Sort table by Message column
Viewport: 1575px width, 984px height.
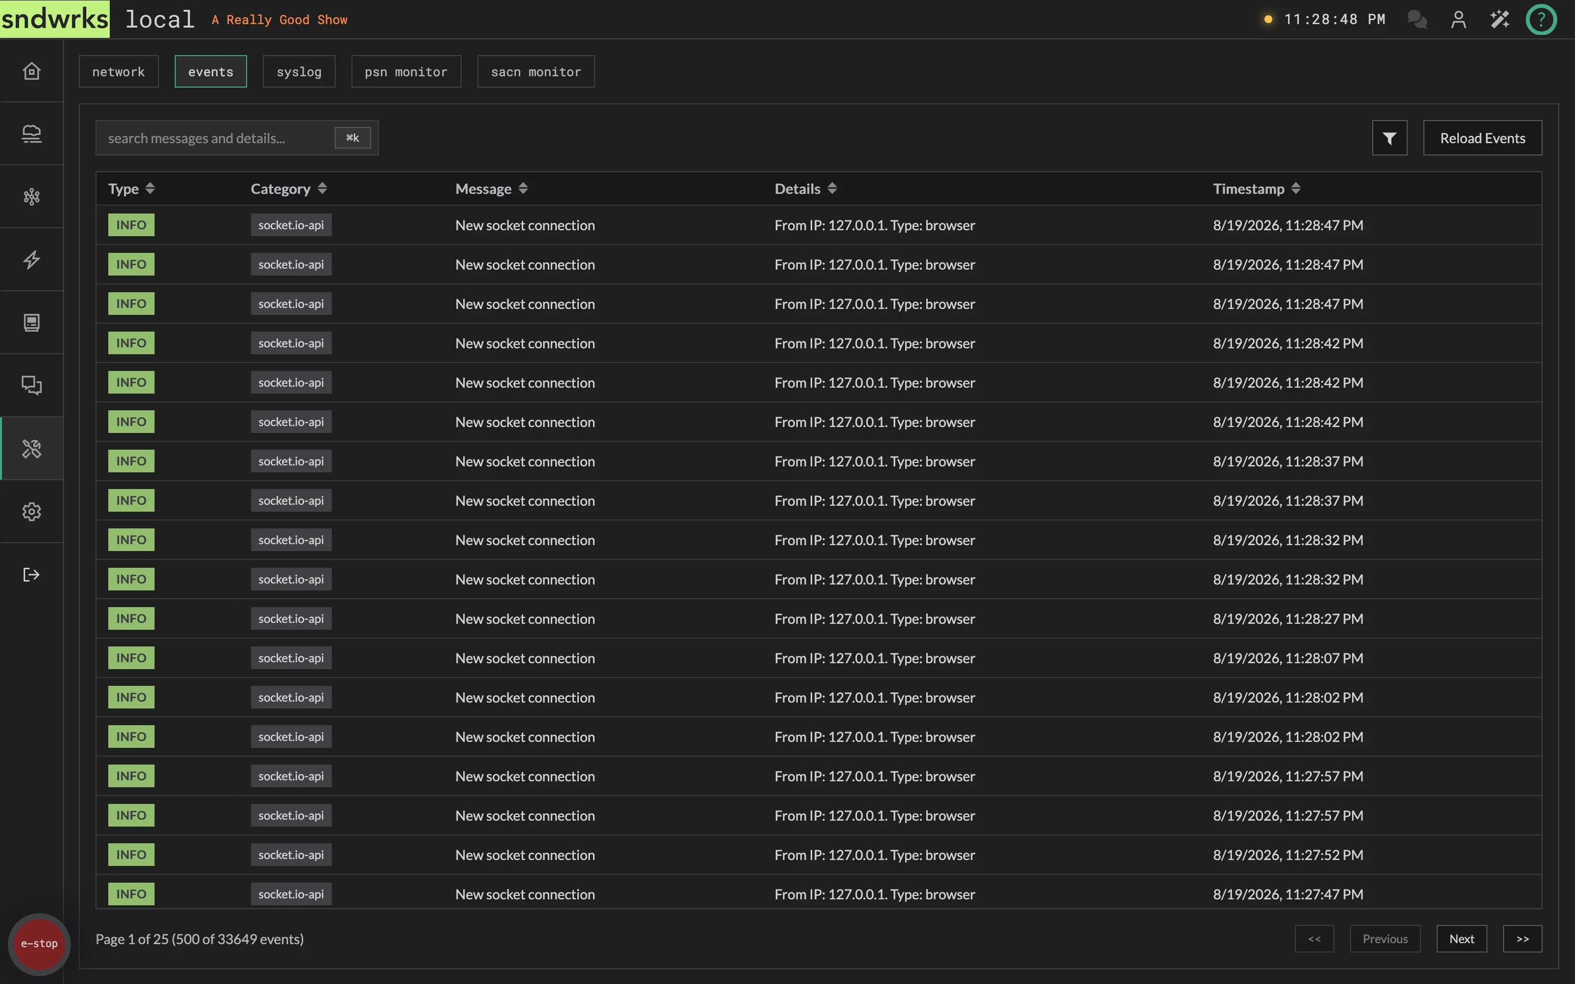click(491, 189)
